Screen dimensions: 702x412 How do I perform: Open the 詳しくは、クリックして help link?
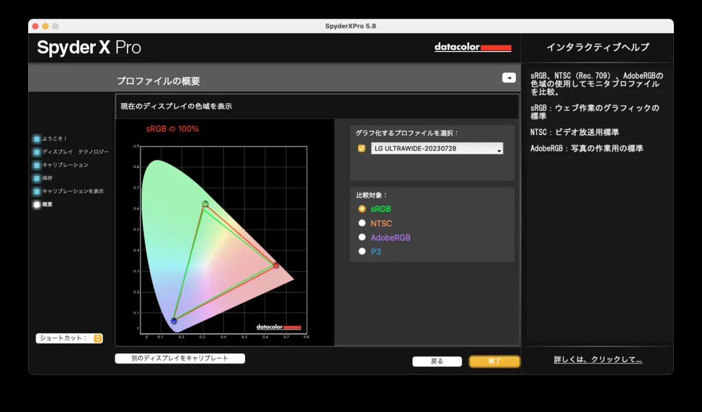tap(598, 360)
